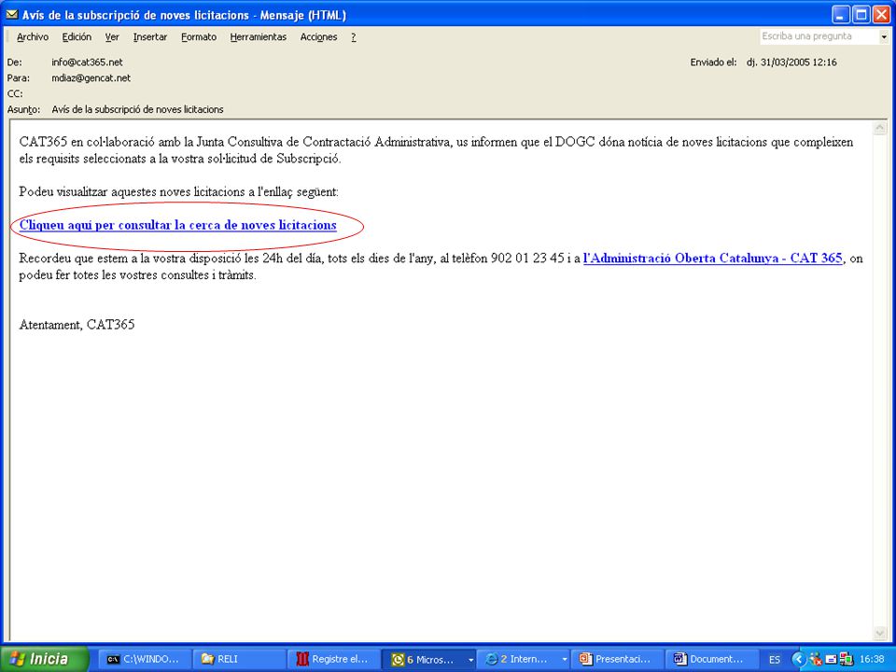896x672 pixels.
Task: Open the Herramientas menu
Action: 259,37
